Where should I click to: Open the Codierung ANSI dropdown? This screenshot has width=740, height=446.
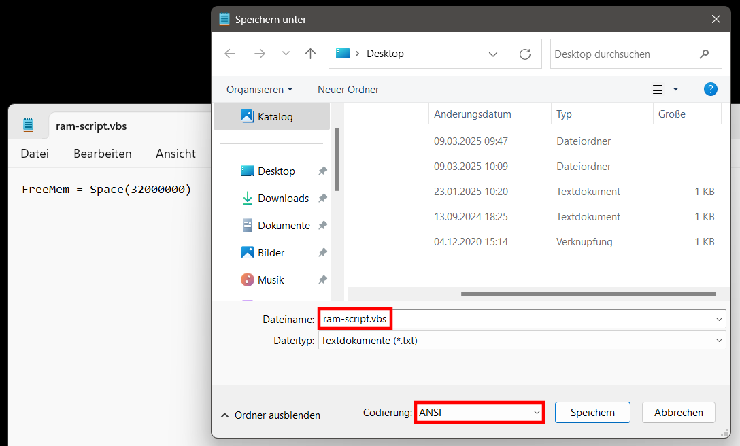[479, 413]
